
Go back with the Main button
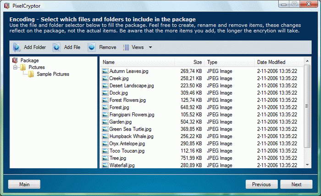[x=24, y=185]
